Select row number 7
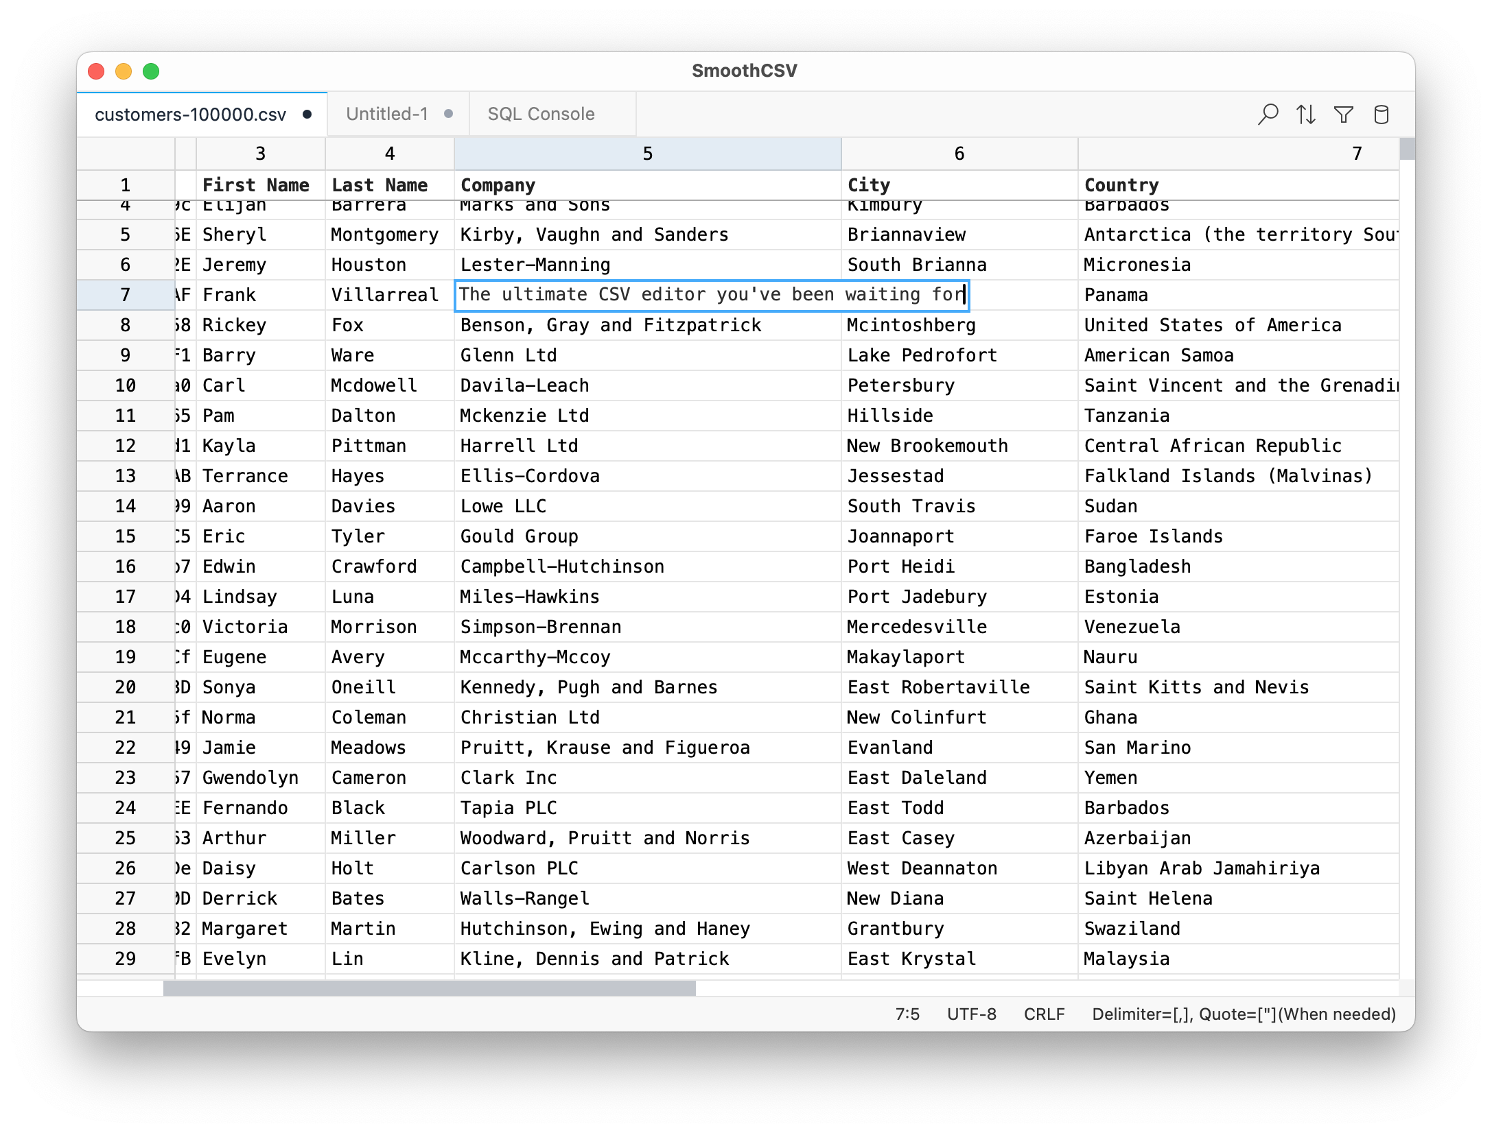Image resolution: width=1492 pixels, height=1133 pixels. coord(126,295)
